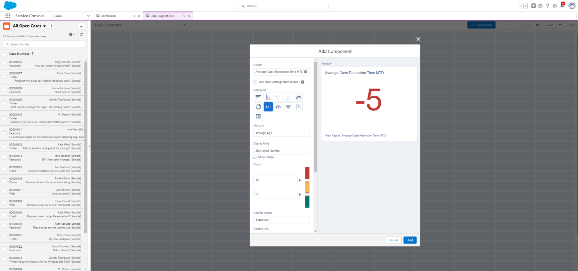Image resolution: width=578 pixels, height=271 pixels.
Task: Open the Save button dropdown arrow
Action: 560,25
